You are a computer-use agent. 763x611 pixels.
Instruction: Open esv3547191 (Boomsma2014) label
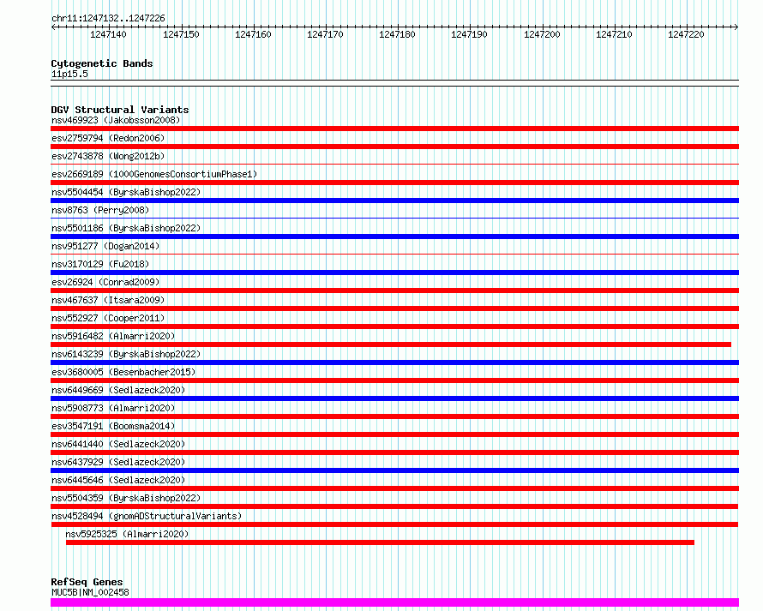[x=113, y=426]
